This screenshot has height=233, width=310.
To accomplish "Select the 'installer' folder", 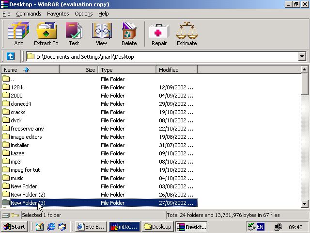I will 19,145.
